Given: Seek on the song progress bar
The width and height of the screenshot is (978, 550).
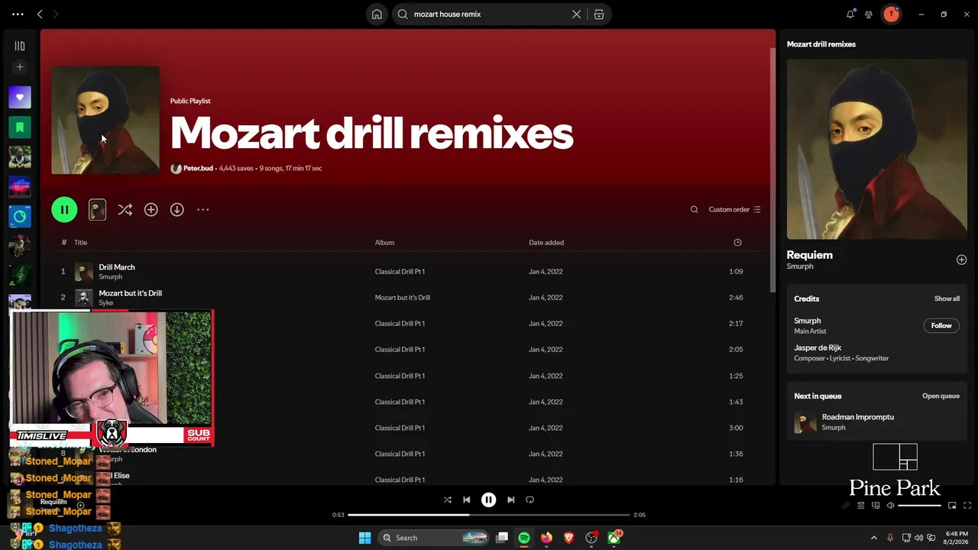Looking at the screenshot, I should tap(489, 515).
